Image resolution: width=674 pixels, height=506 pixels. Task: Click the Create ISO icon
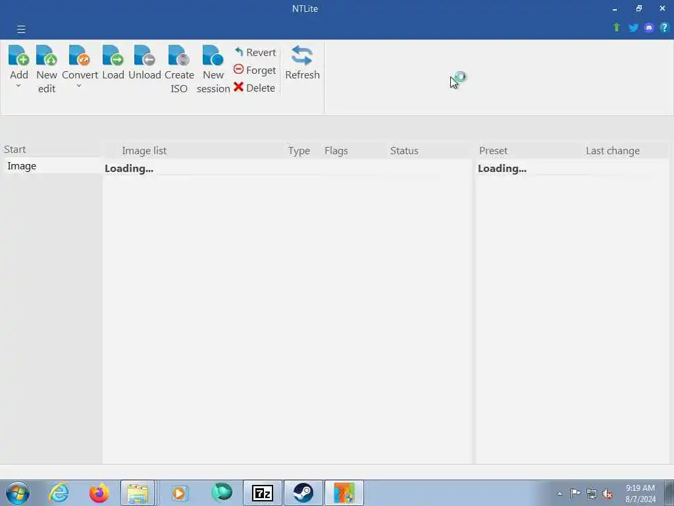[x=179, y=56]
